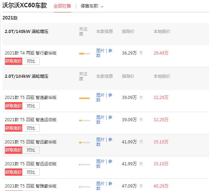Image resolution: width=209 pixels, height=191 pixels.
Task: Compare the T5 四驱 智远运动版
Action: coord(31,172)
